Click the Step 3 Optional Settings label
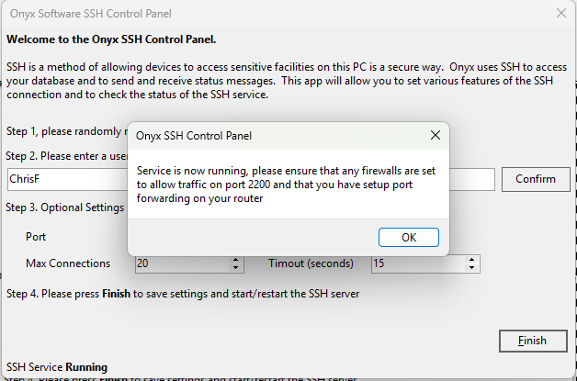The height and width of the screenshot is (381, 577). (x=64, y=207)
